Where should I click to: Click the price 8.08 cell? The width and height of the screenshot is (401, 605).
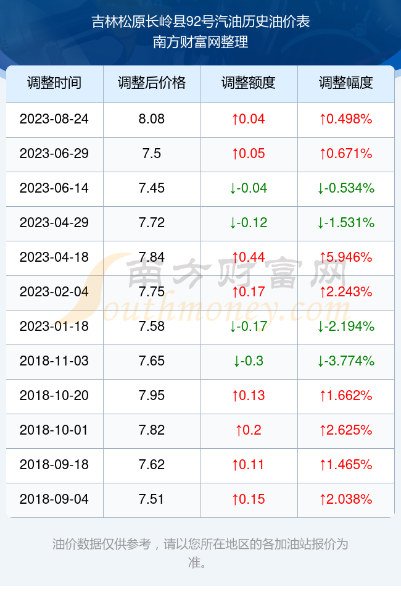(x=152, y=119)
